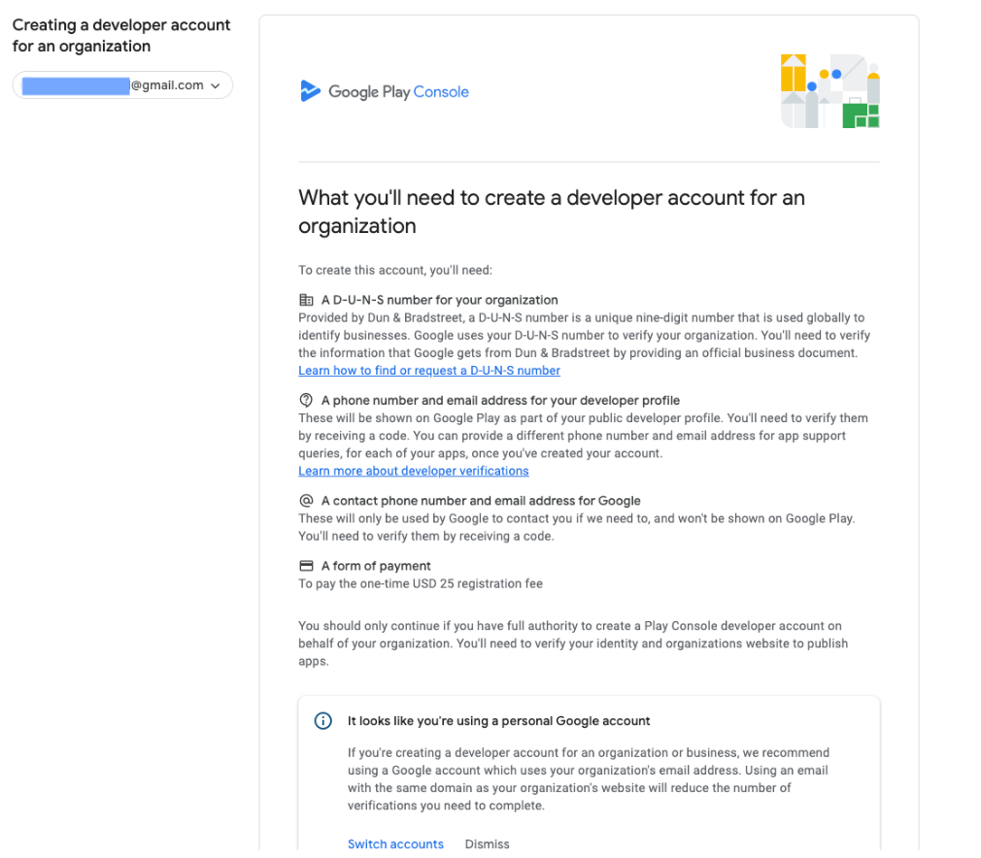Click 'It looks like you're using a personal Google account'

(x=498, y=721)
